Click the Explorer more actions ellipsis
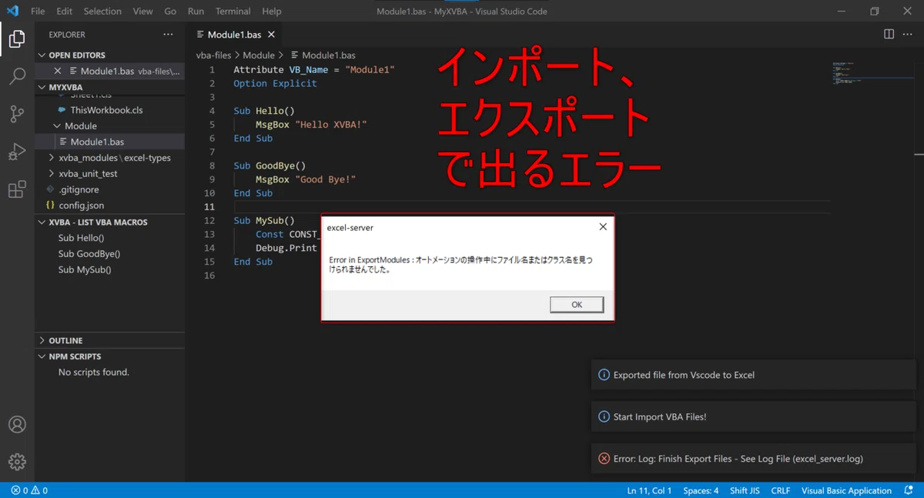The width and height of the screenshot is (924, 498). tap(168, 35)
